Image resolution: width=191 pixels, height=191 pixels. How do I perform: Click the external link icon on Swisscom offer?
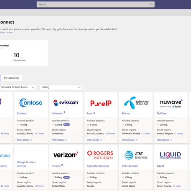(x=66, y=140)
